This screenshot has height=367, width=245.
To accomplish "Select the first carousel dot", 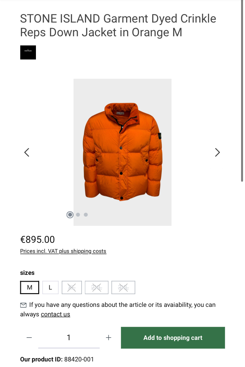I will coord(70,215).
